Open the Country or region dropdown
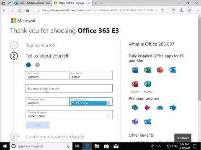Image resolution: width=201 pixels, height=150 pixels. [x=69, y=115]
